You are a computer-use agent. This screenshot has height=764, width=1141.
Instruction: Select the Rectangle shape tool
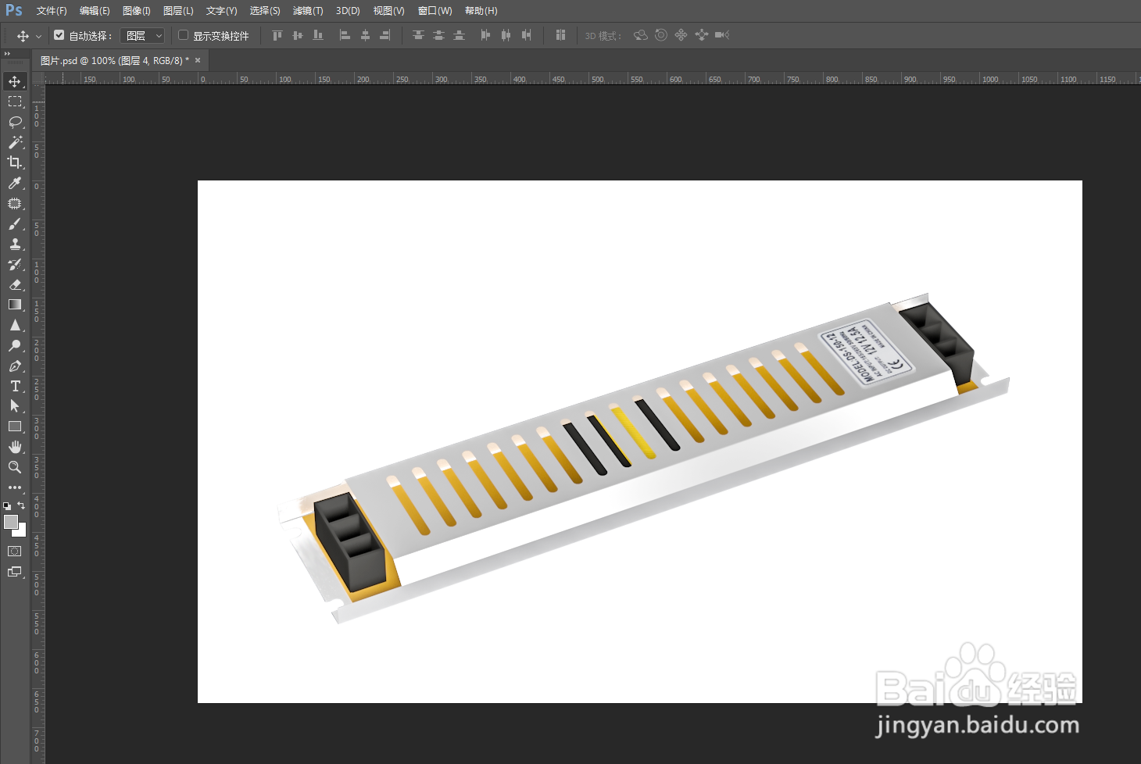click(15, 427)
